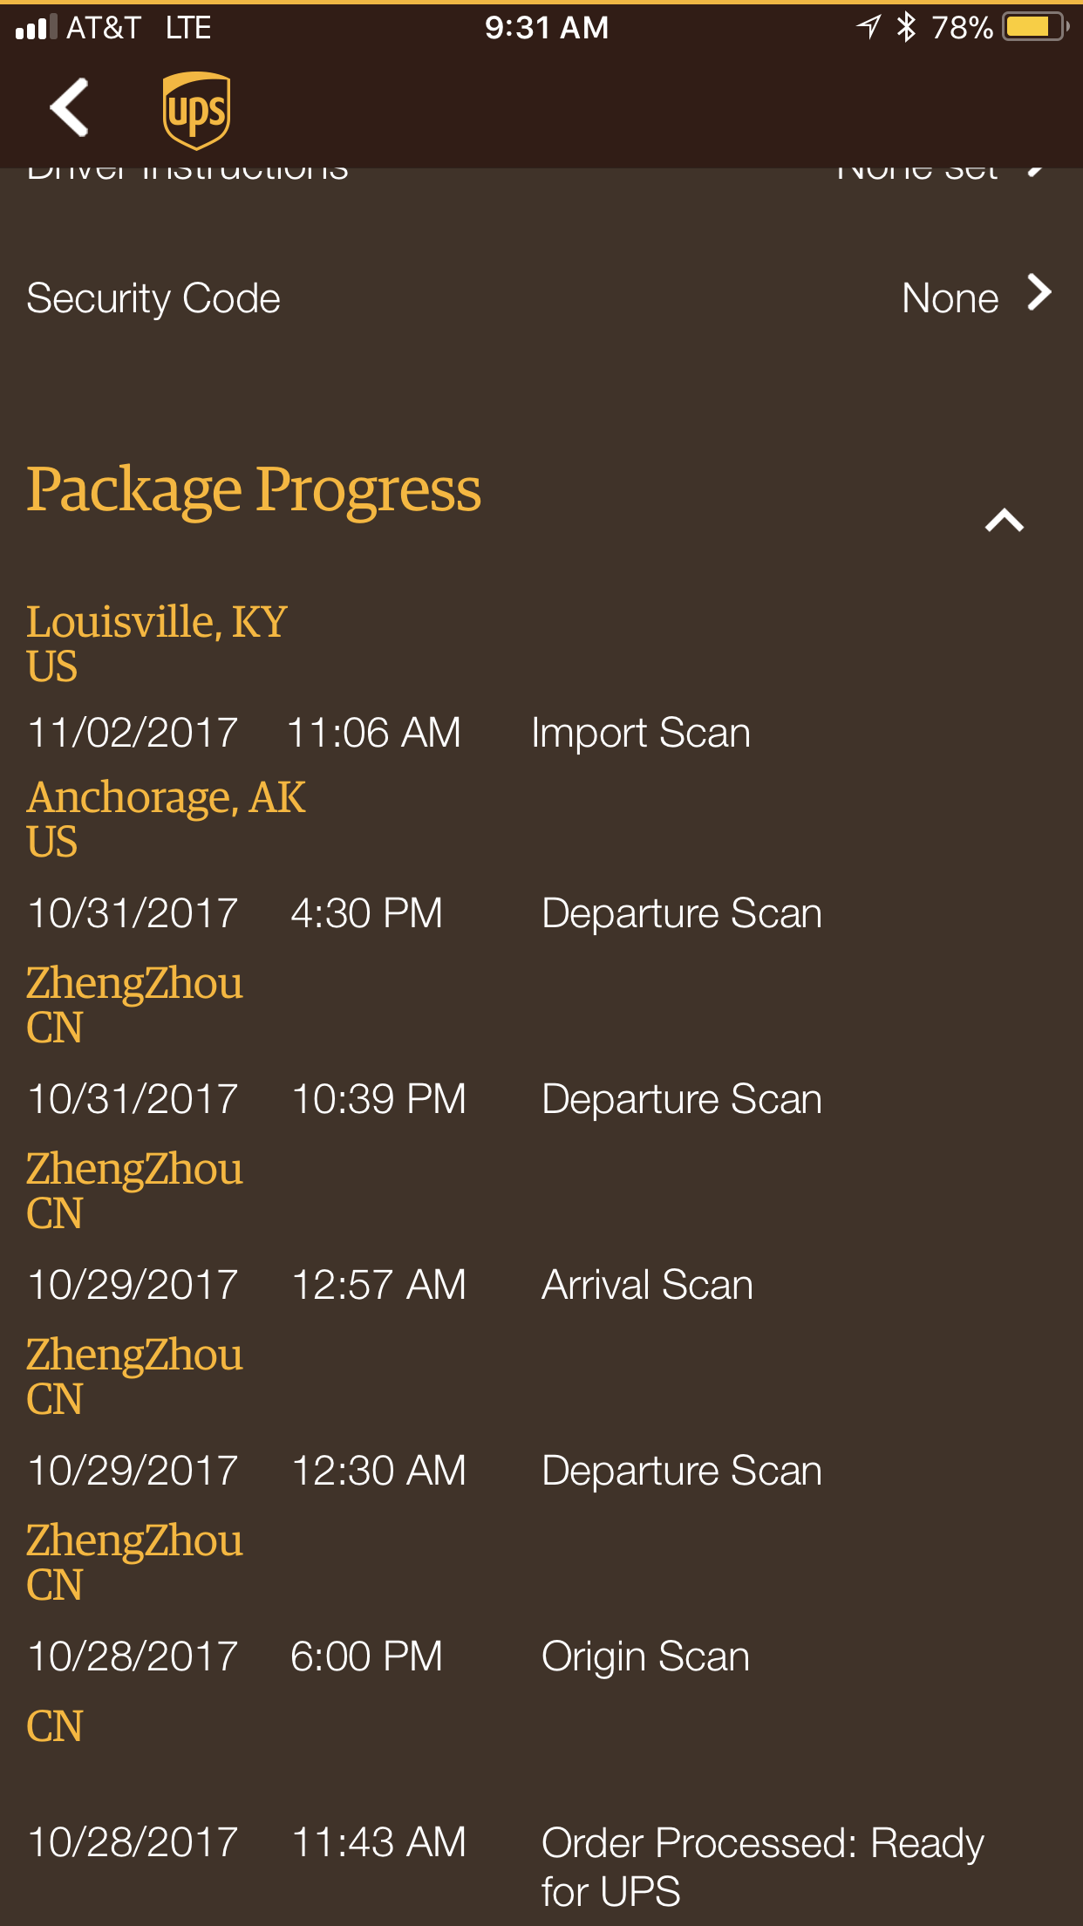
Task: Tap the Arrival Scan status entry
Action: [647, 1285]
